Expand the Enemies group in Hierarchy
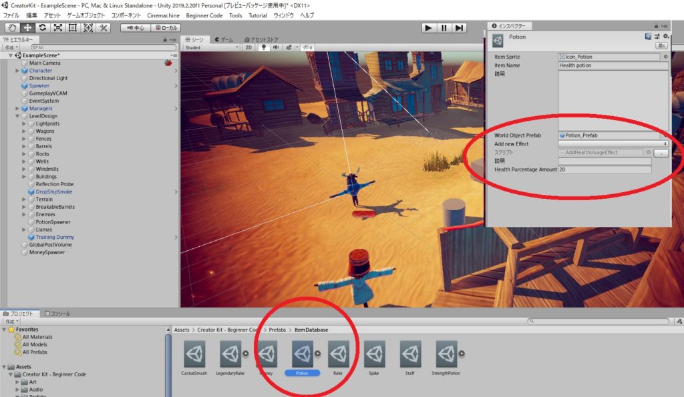This screenshot has width=684, height=397. pyautogui.click(x=24, y=214)
